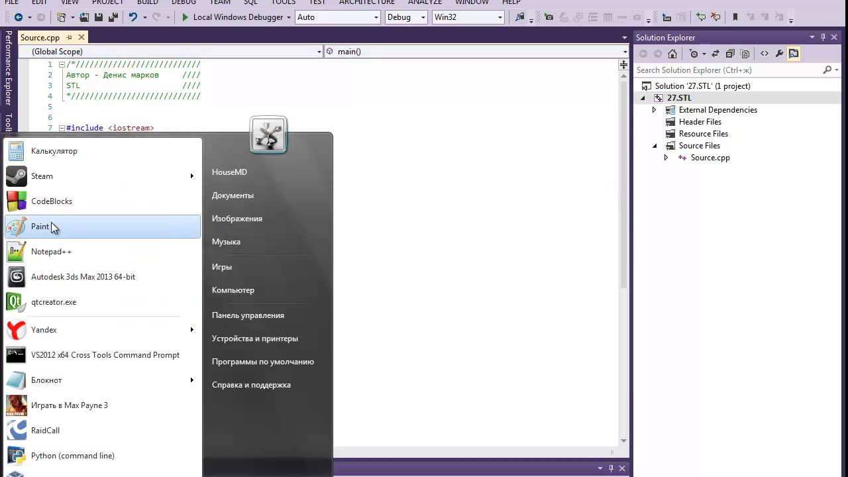Open Компьютер from Start menu
This screenshot has height=477, width=848.
[x=233, y=290]
